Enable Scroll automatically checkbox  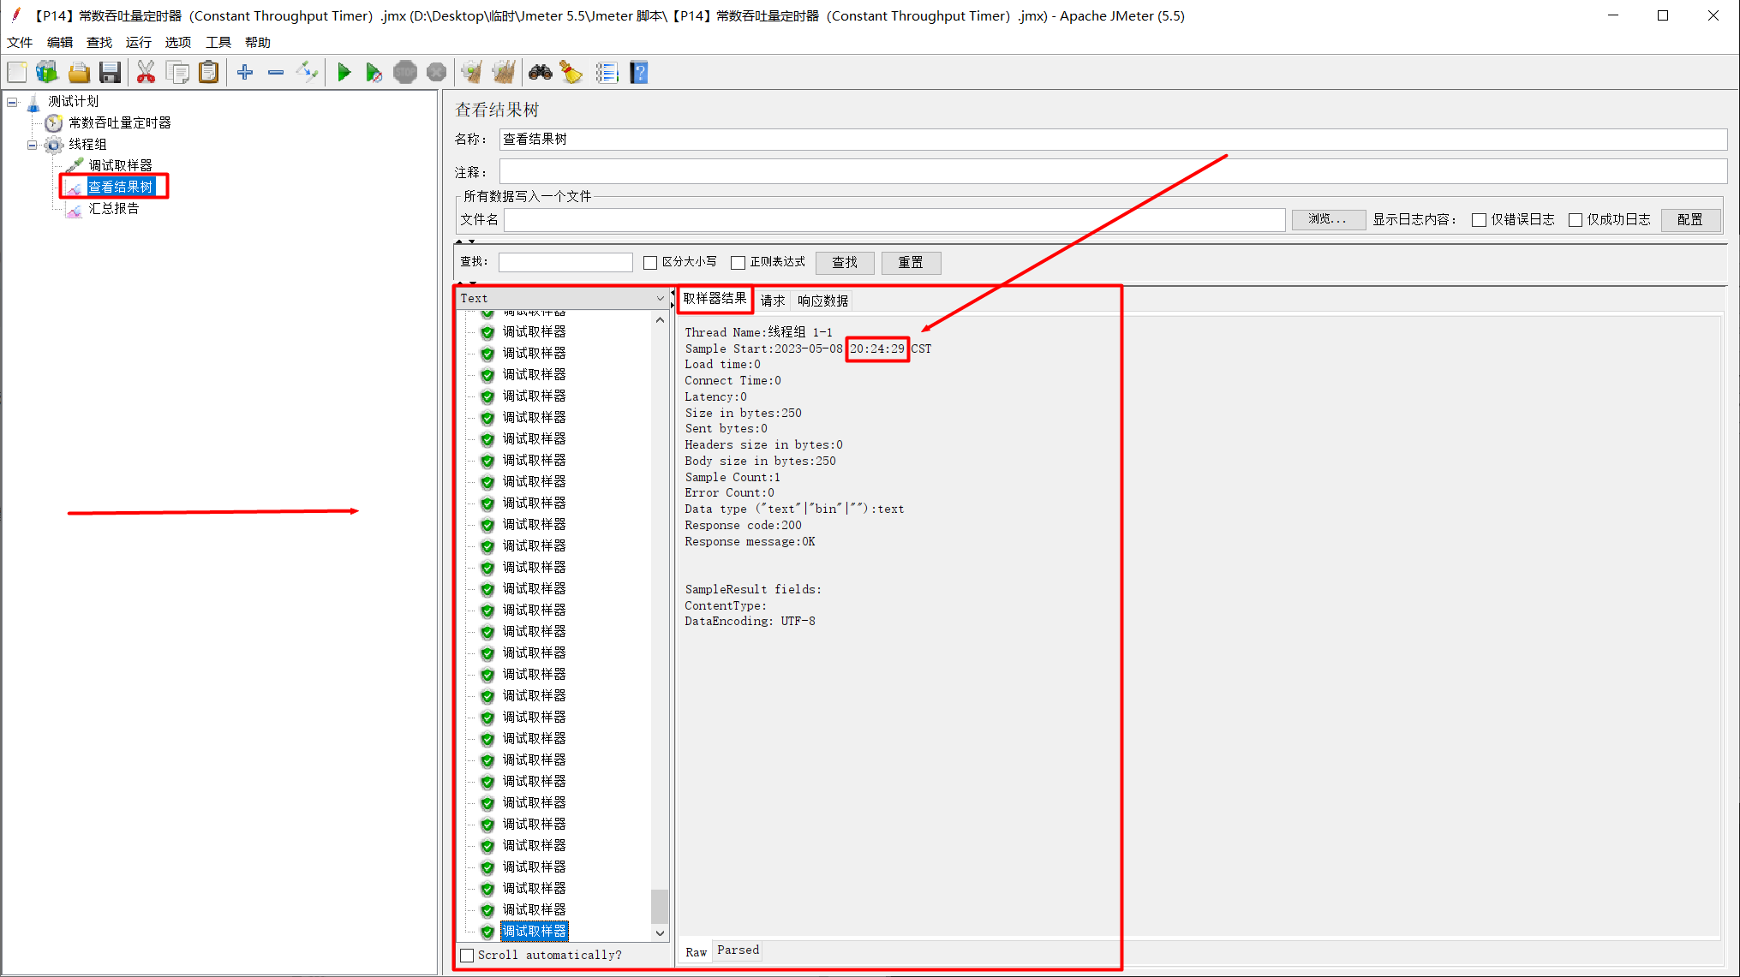(x=467, y=956)
